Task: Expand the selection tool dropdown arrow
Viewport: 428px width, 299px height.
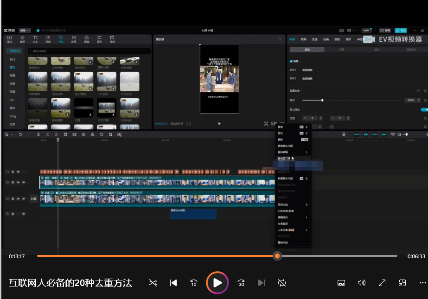Action: click(x=12, y=135)
